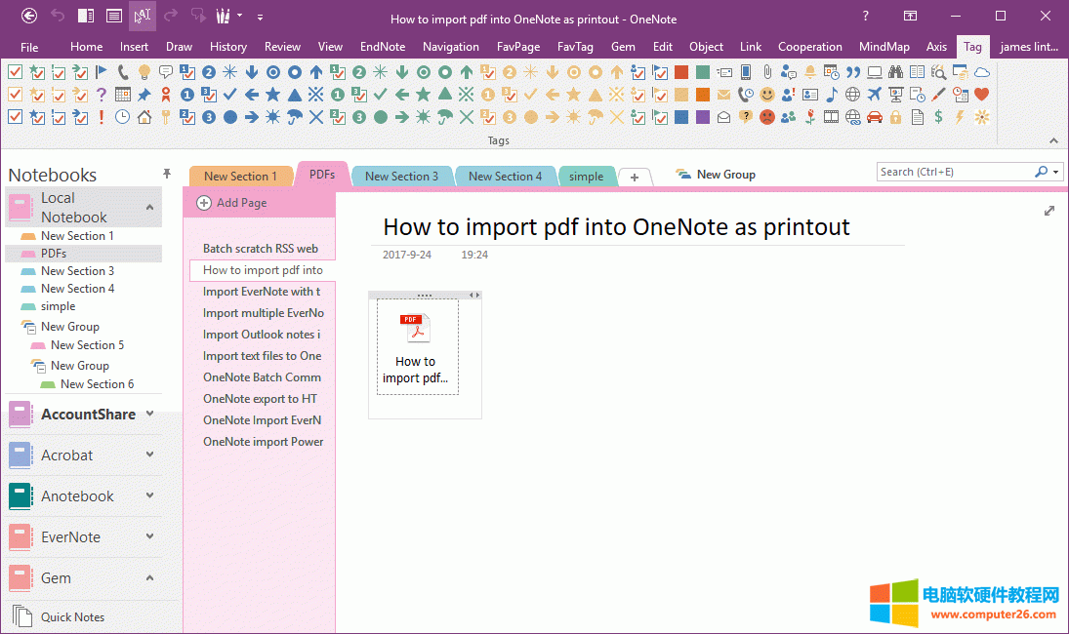Collapse the Gem notebook
This screenshot has width=1069, height=634.
pos(150,577)
